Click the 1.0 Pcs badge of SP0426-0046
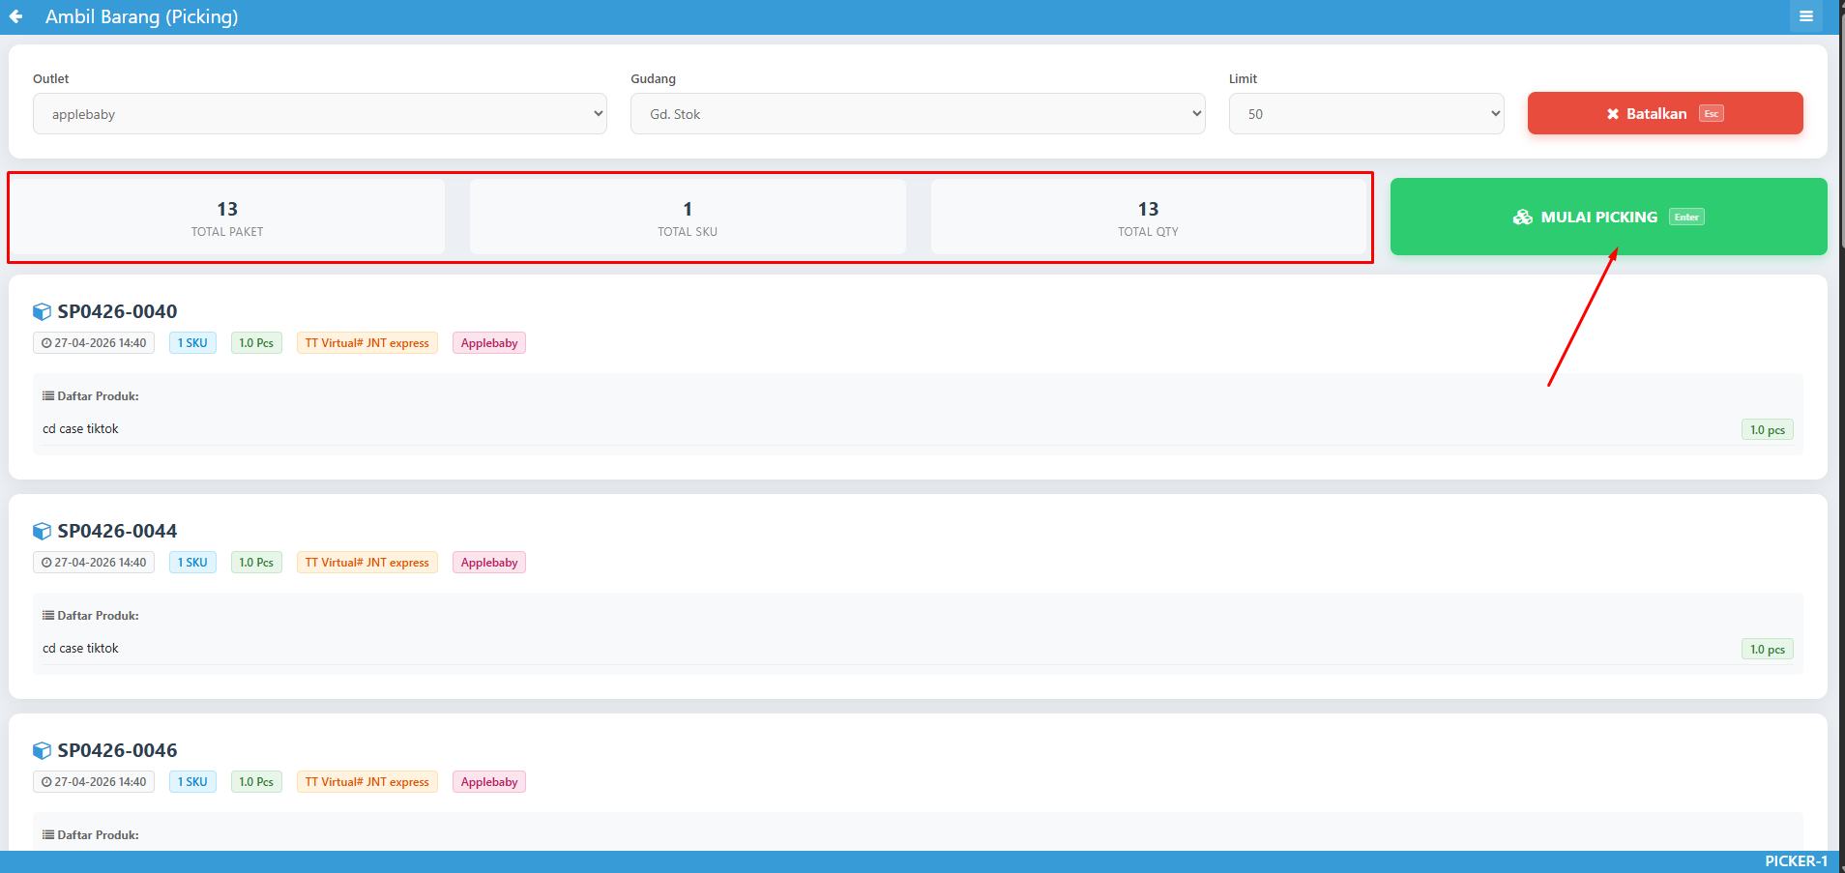1845x873 pixels. tap(256, 782)
